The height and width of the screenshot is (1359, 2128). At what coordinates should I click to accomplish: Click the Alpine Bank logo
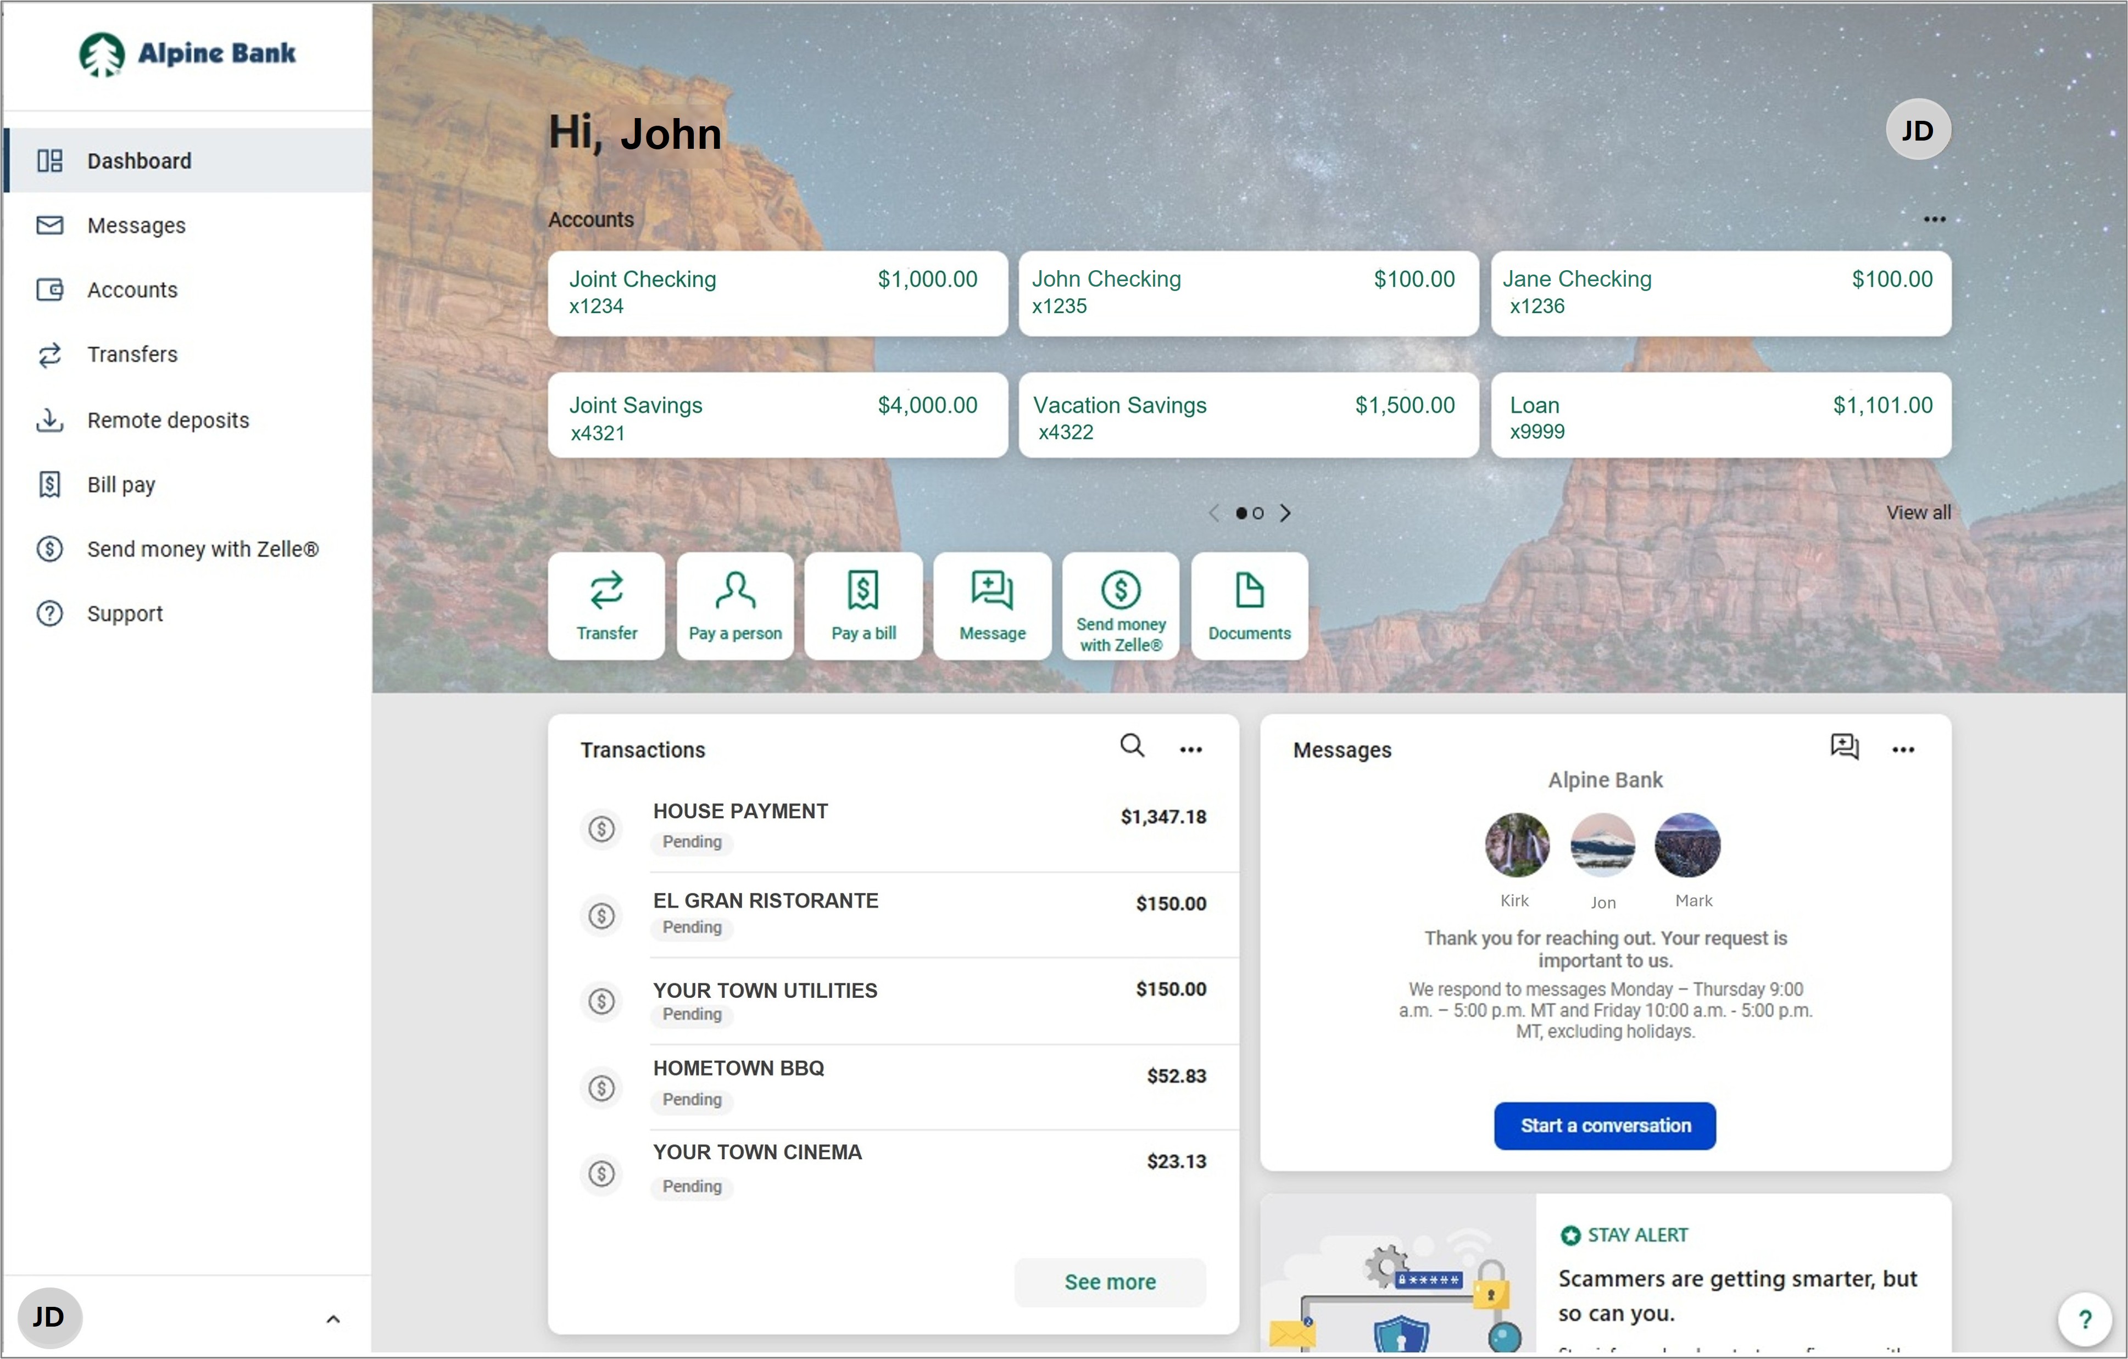186,54
